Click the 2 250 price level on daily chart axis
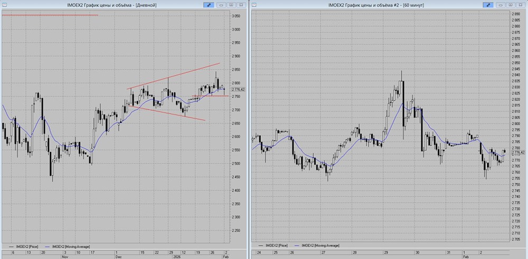 [x=235, y=231]
